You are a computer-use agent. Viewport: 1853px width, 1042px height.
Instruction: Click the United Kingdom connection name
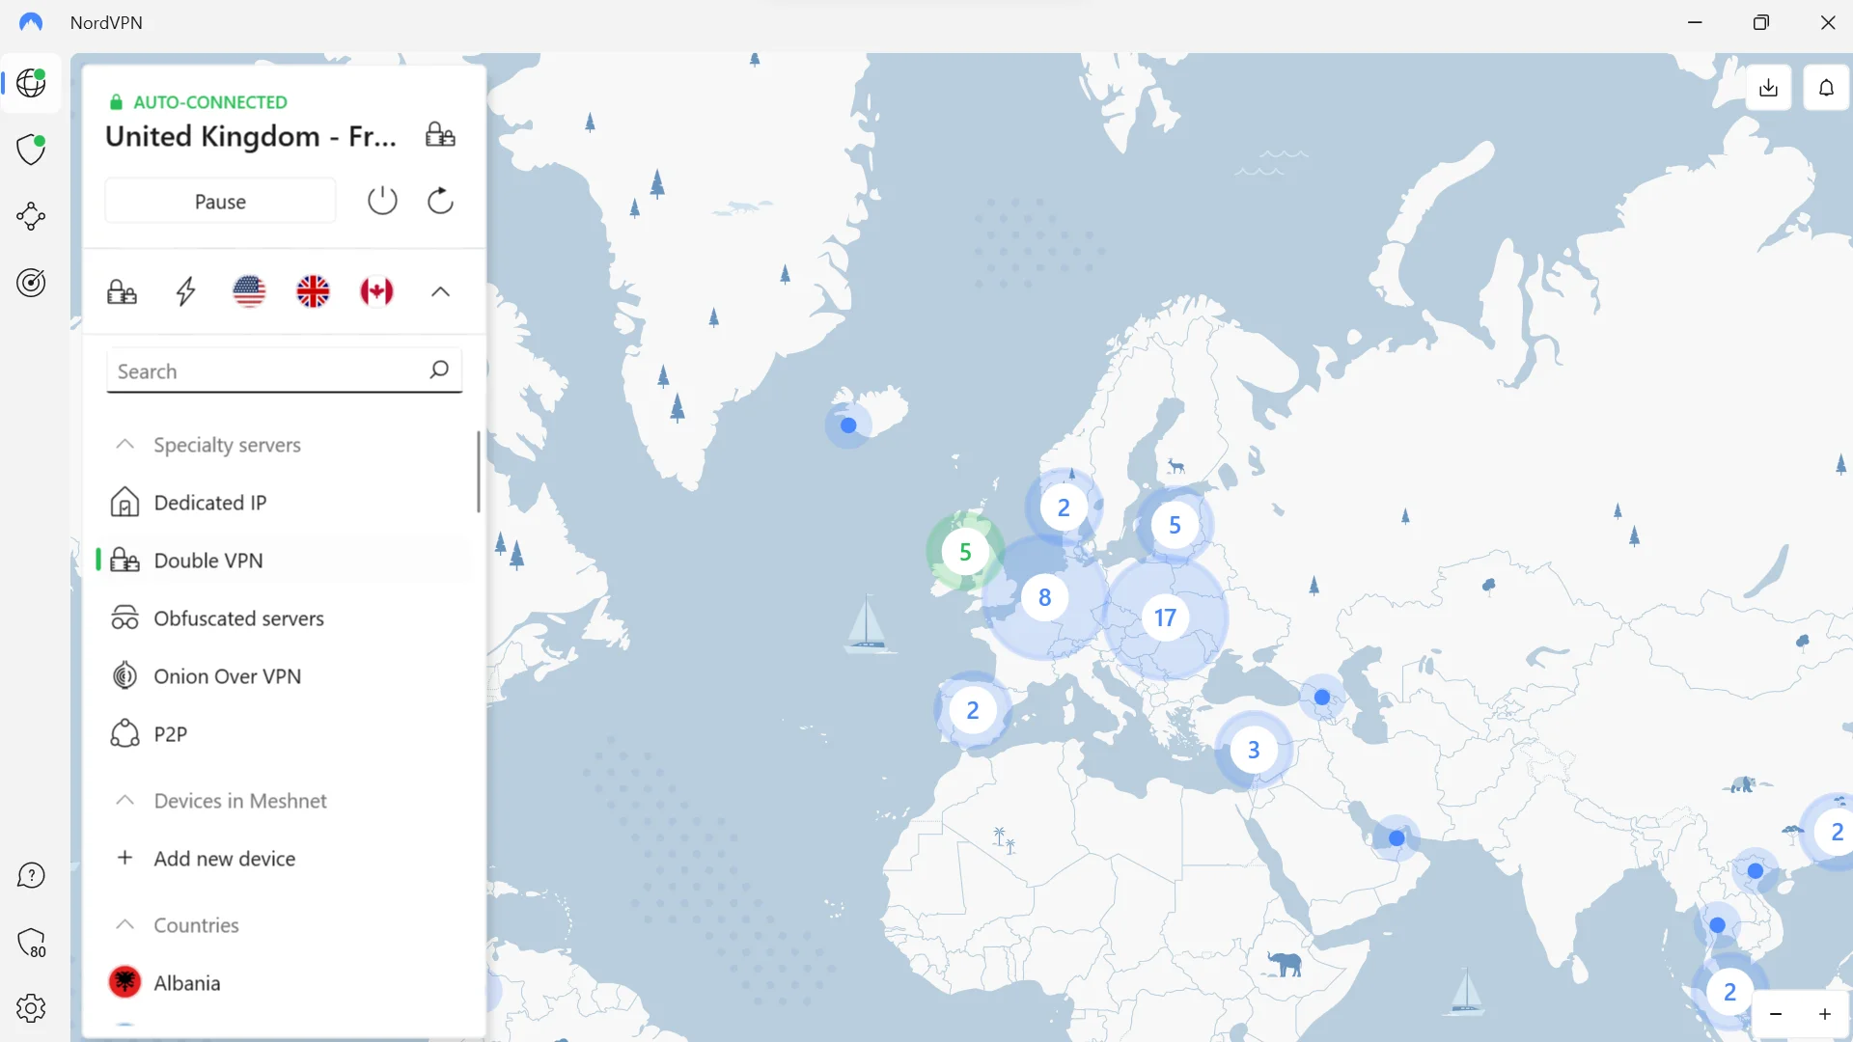(x=251, y=136)
